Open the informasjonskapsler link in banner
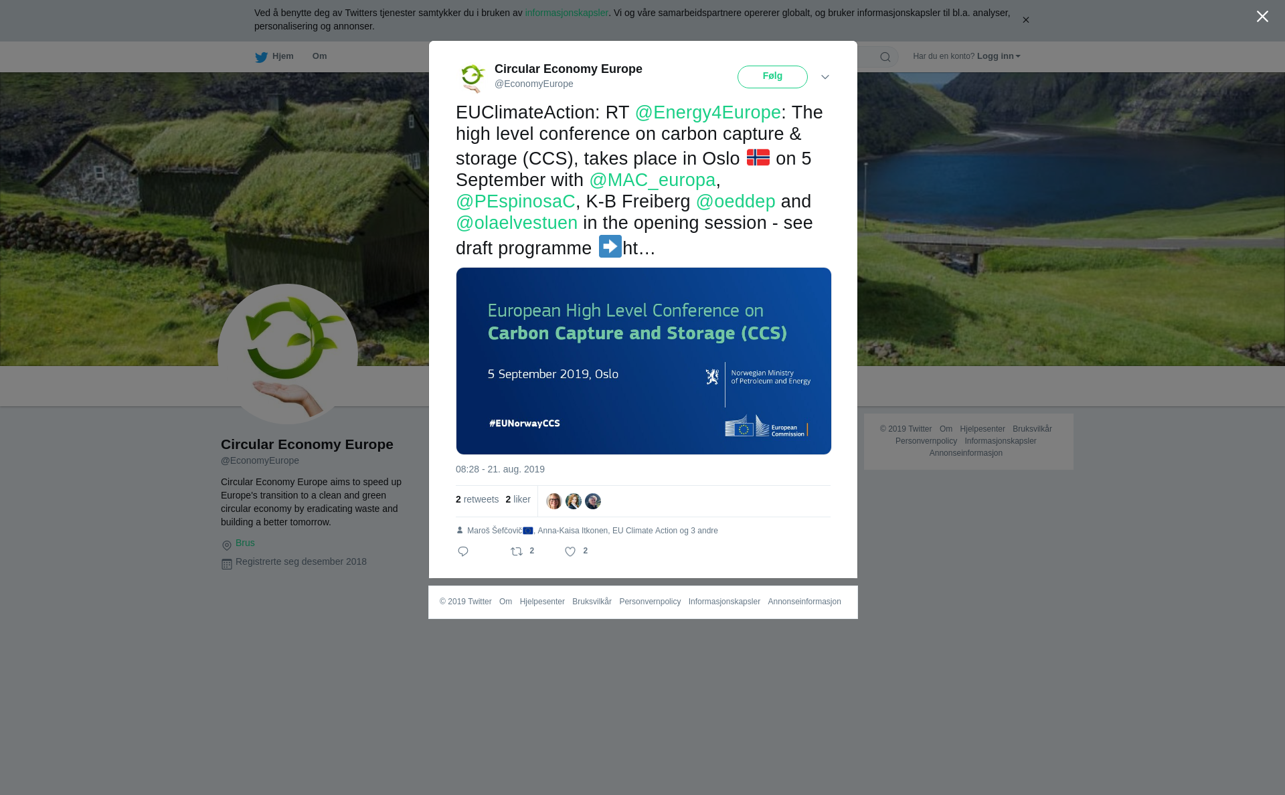Viewport: 1285px width, 795px height. click(x=566, y=13)
